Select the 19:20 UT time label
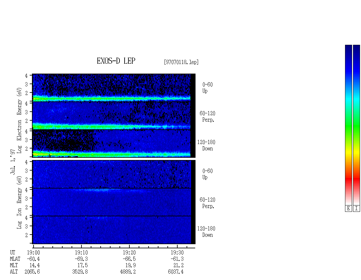The width and height of the screenshot is (361, 280). tap(129, 252)
